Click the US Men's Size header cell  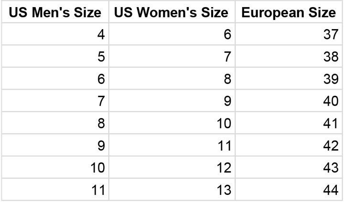54,13
